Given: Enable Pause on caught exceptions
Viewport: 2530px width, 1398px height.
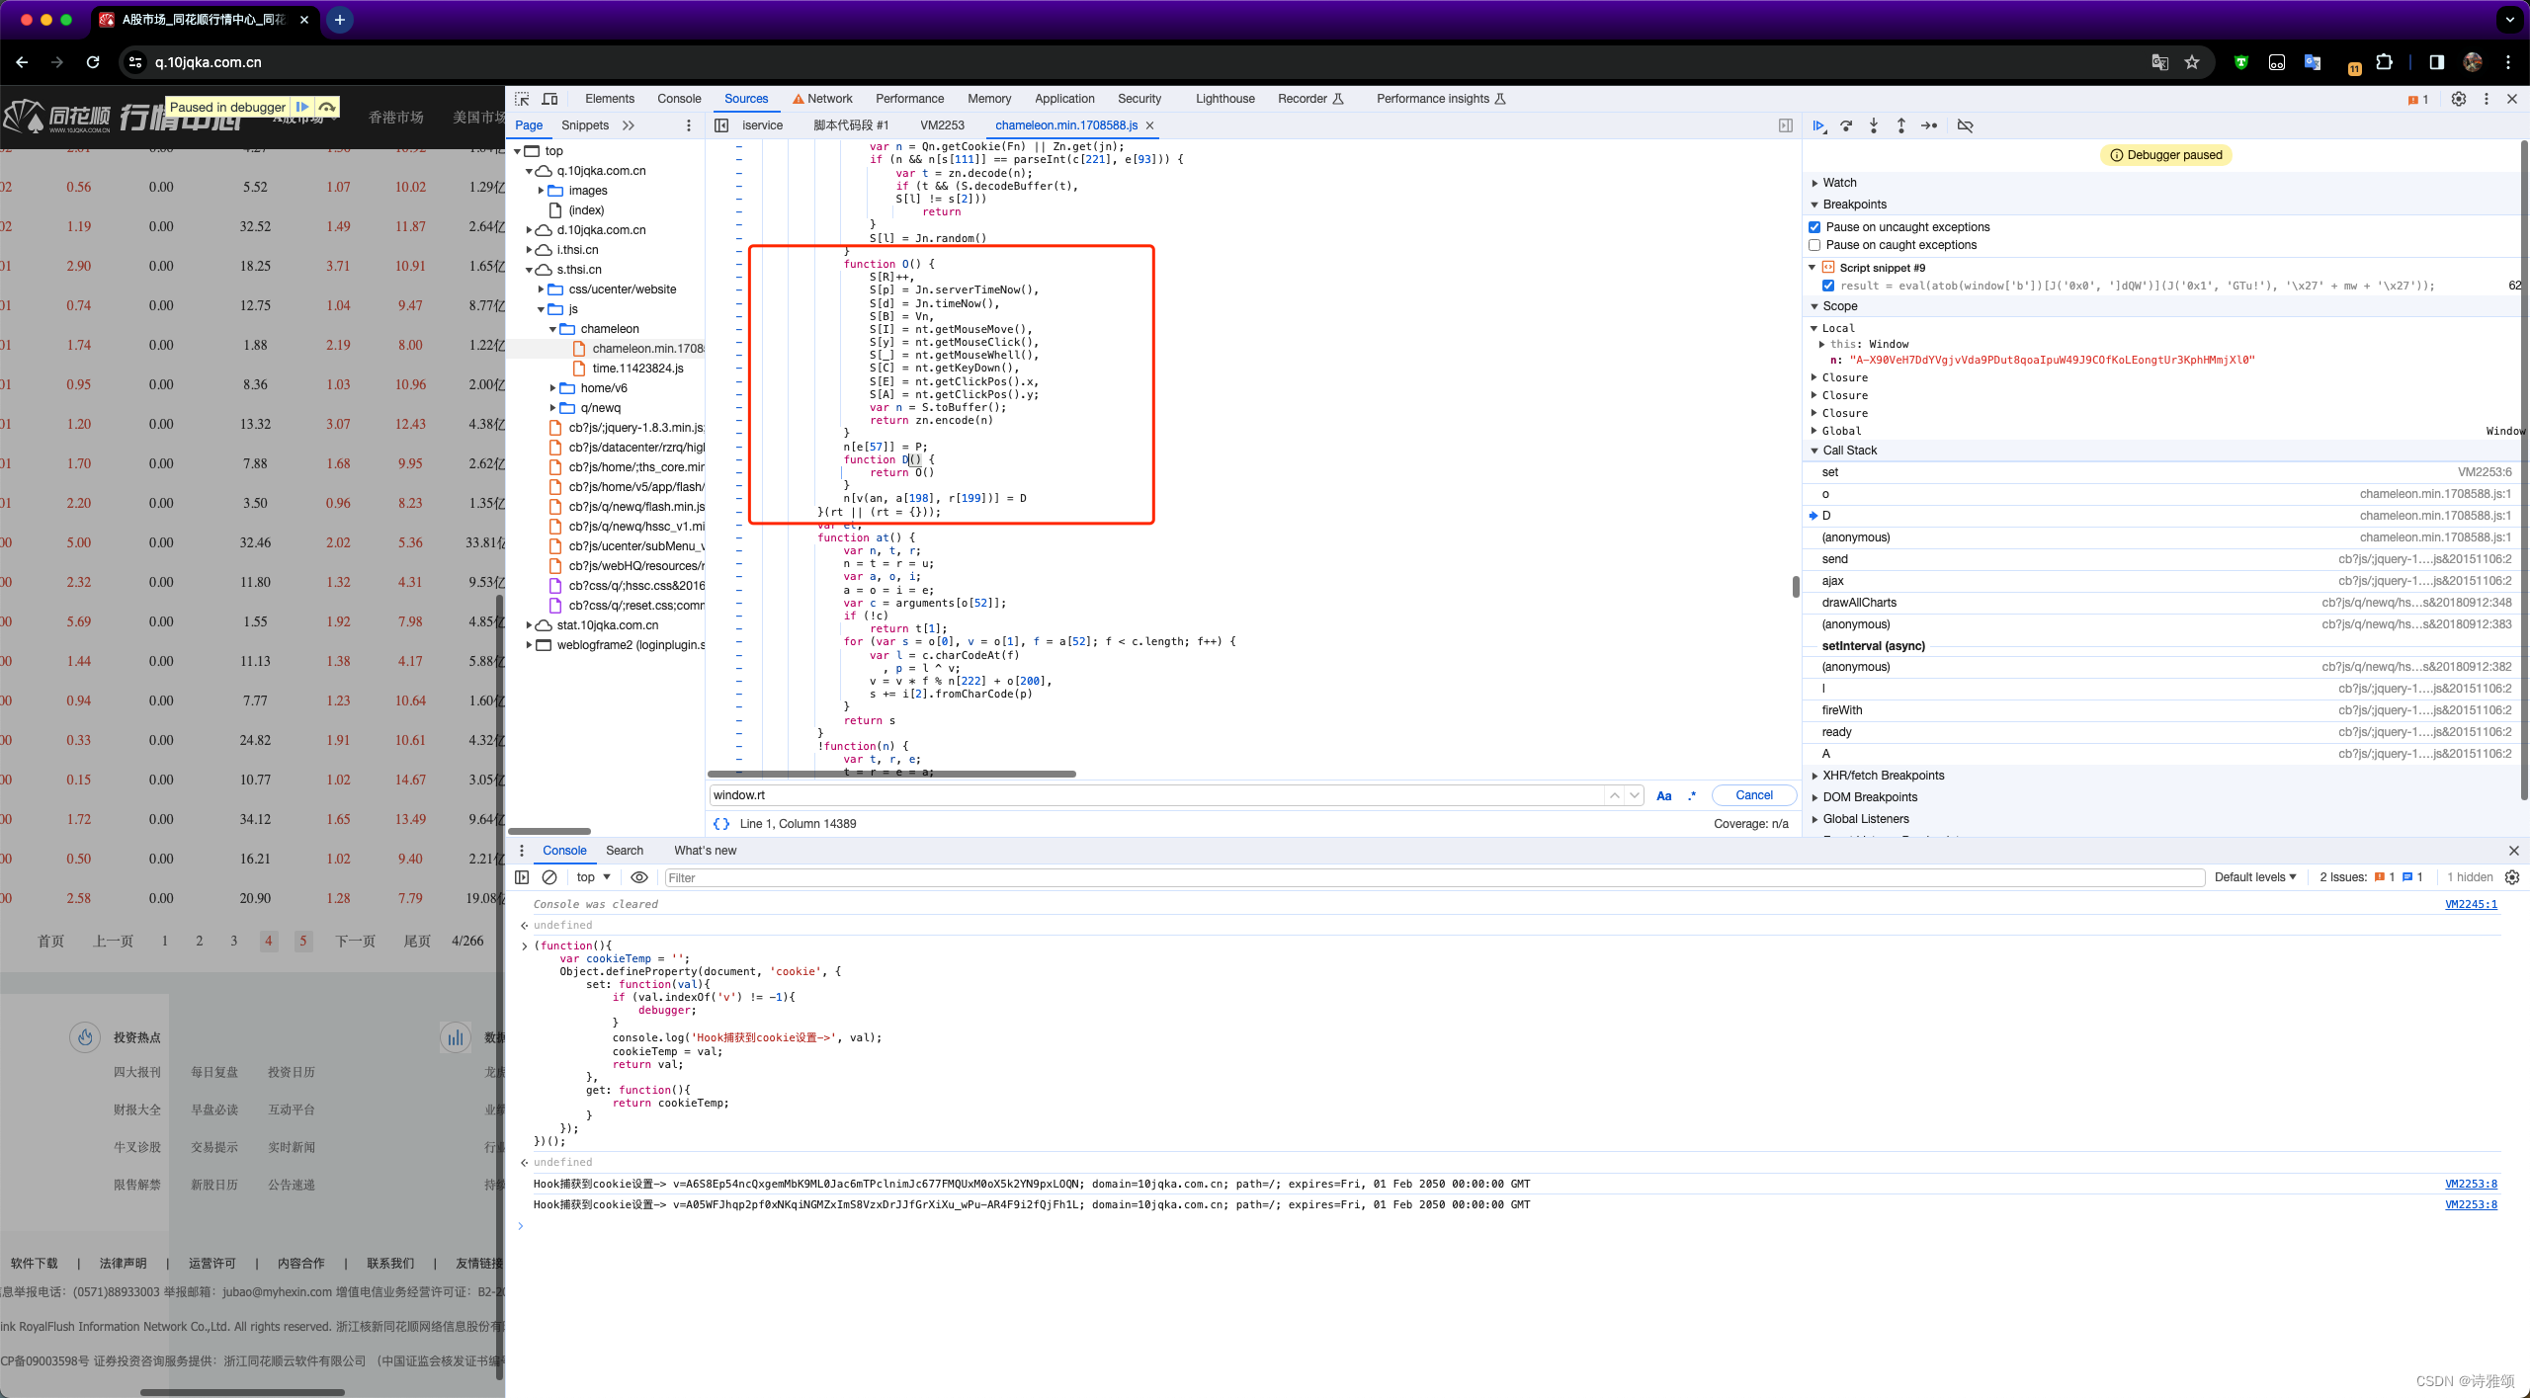Looking at the screenshot, I should (1814, 245).
